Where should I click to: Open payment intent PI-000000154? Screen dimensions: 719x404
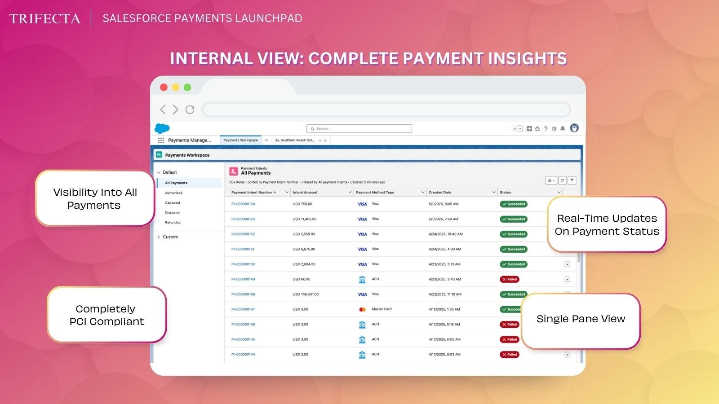[243, 204]
